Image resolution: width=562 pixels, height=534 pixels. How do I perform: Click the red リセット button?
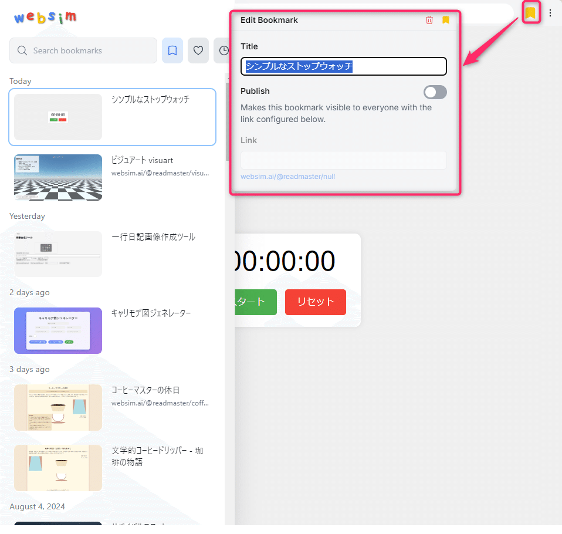[316, 302]
